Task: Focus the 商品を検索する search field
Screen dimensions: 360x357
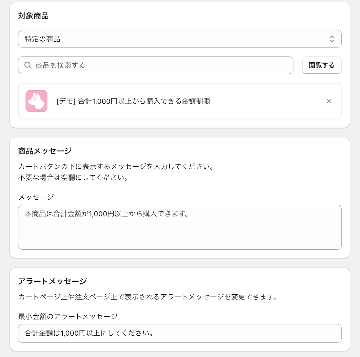Action: tap(156, 65)
